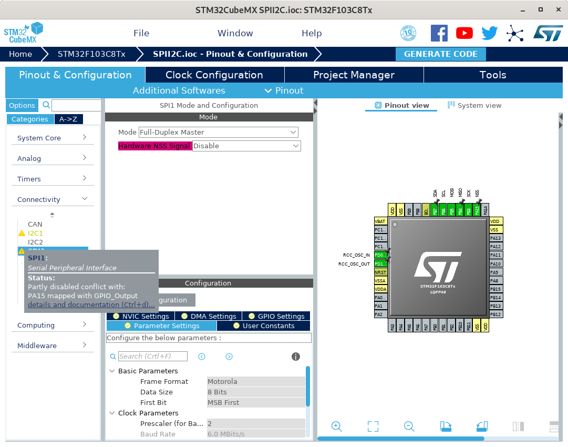Fit the chip to the view
Screen dimensions: 568x447
(373, 426)
